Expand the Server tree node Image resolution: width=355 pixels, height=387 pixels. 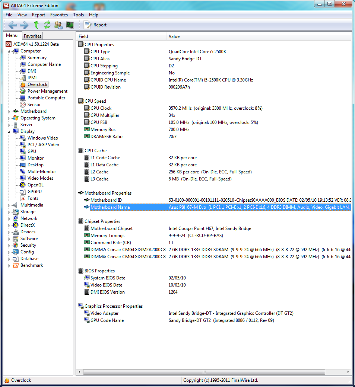click(9, 125)
